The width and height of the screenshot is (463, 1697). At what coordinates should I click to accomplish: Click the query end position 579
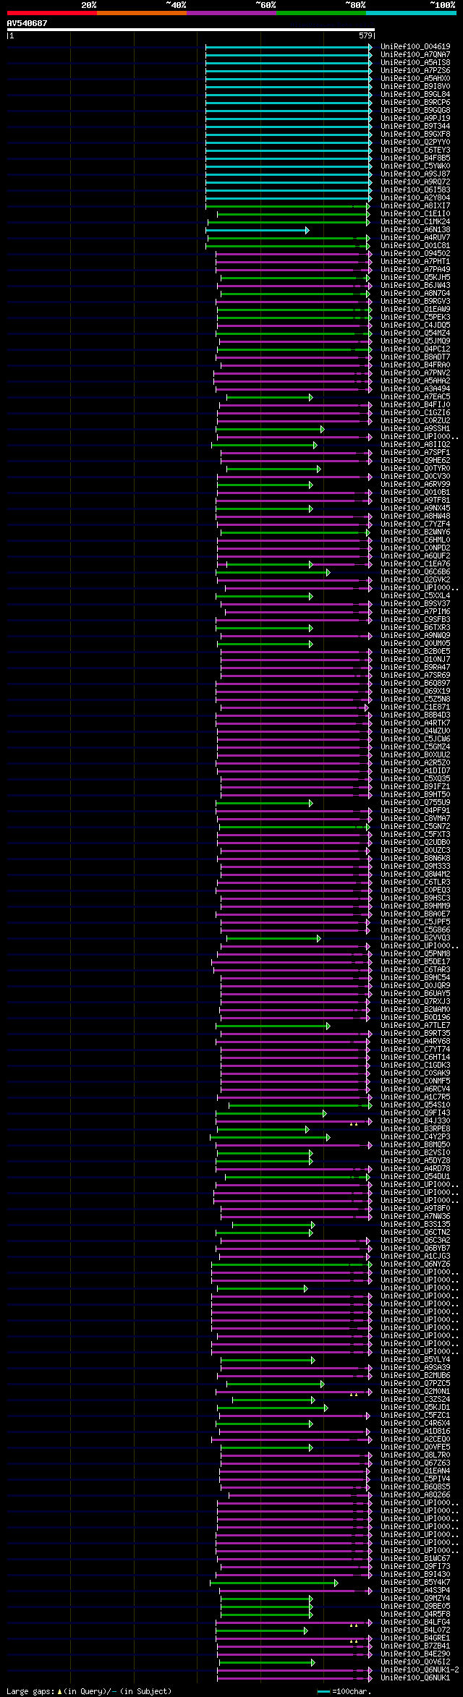coord(365,35)
